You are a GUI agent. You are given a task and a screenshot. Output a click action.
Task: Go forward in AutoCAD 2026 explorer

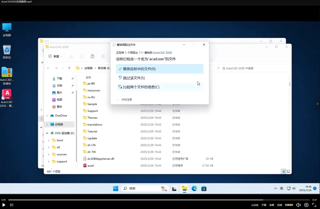(56, 68)
